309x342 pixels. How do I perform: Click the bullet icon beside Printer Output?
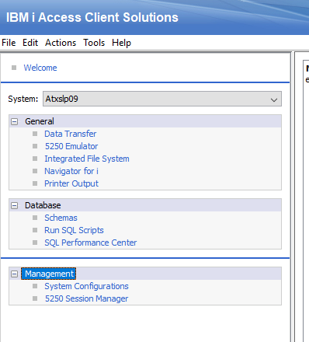pyautogui.click(x=35, y=183)
